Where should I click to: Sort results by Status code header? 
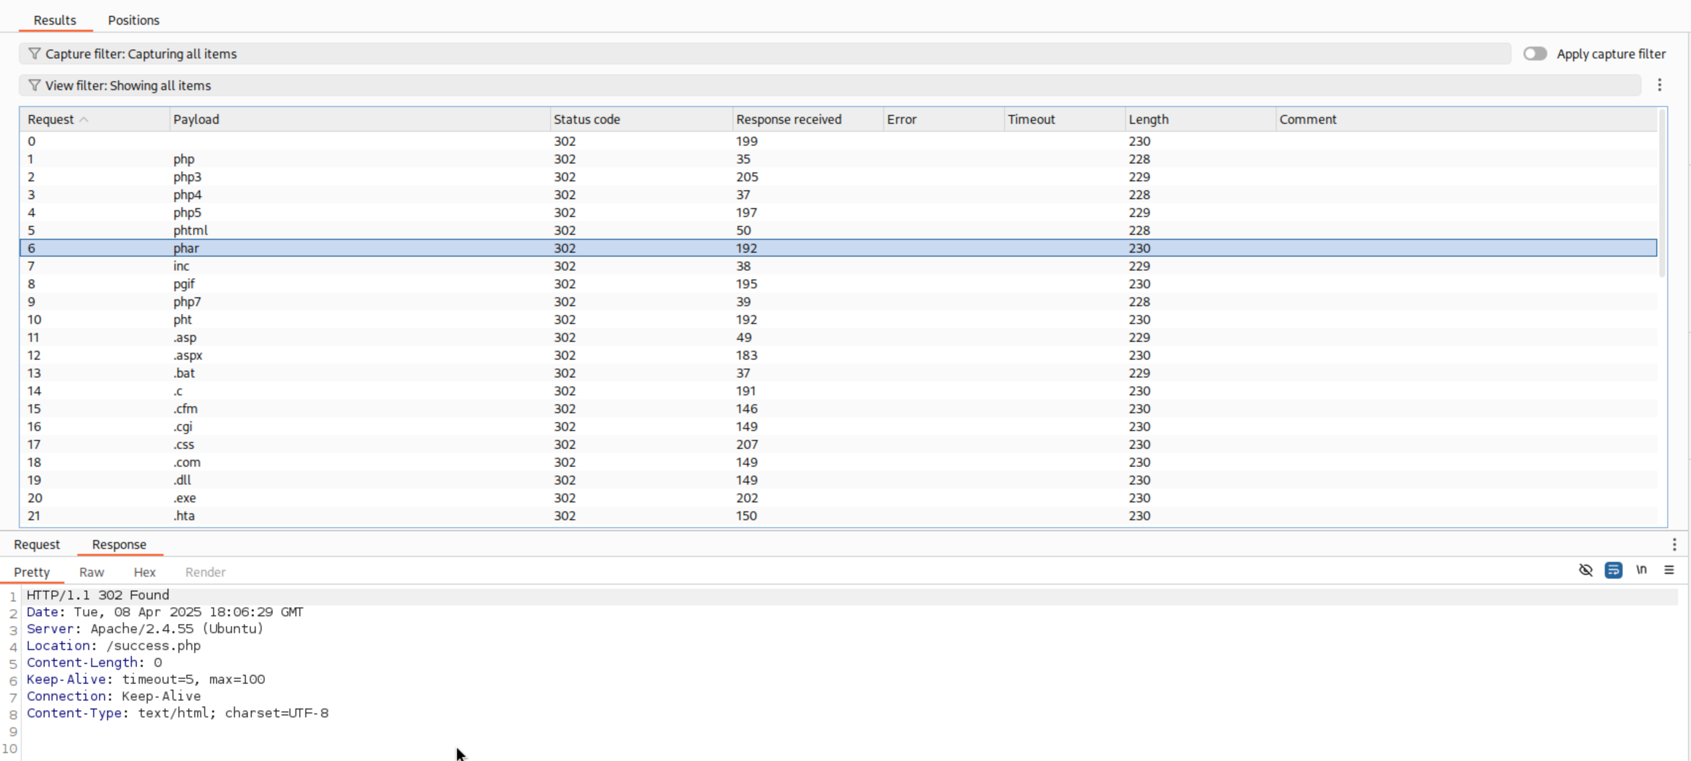(x=586, y=119)
